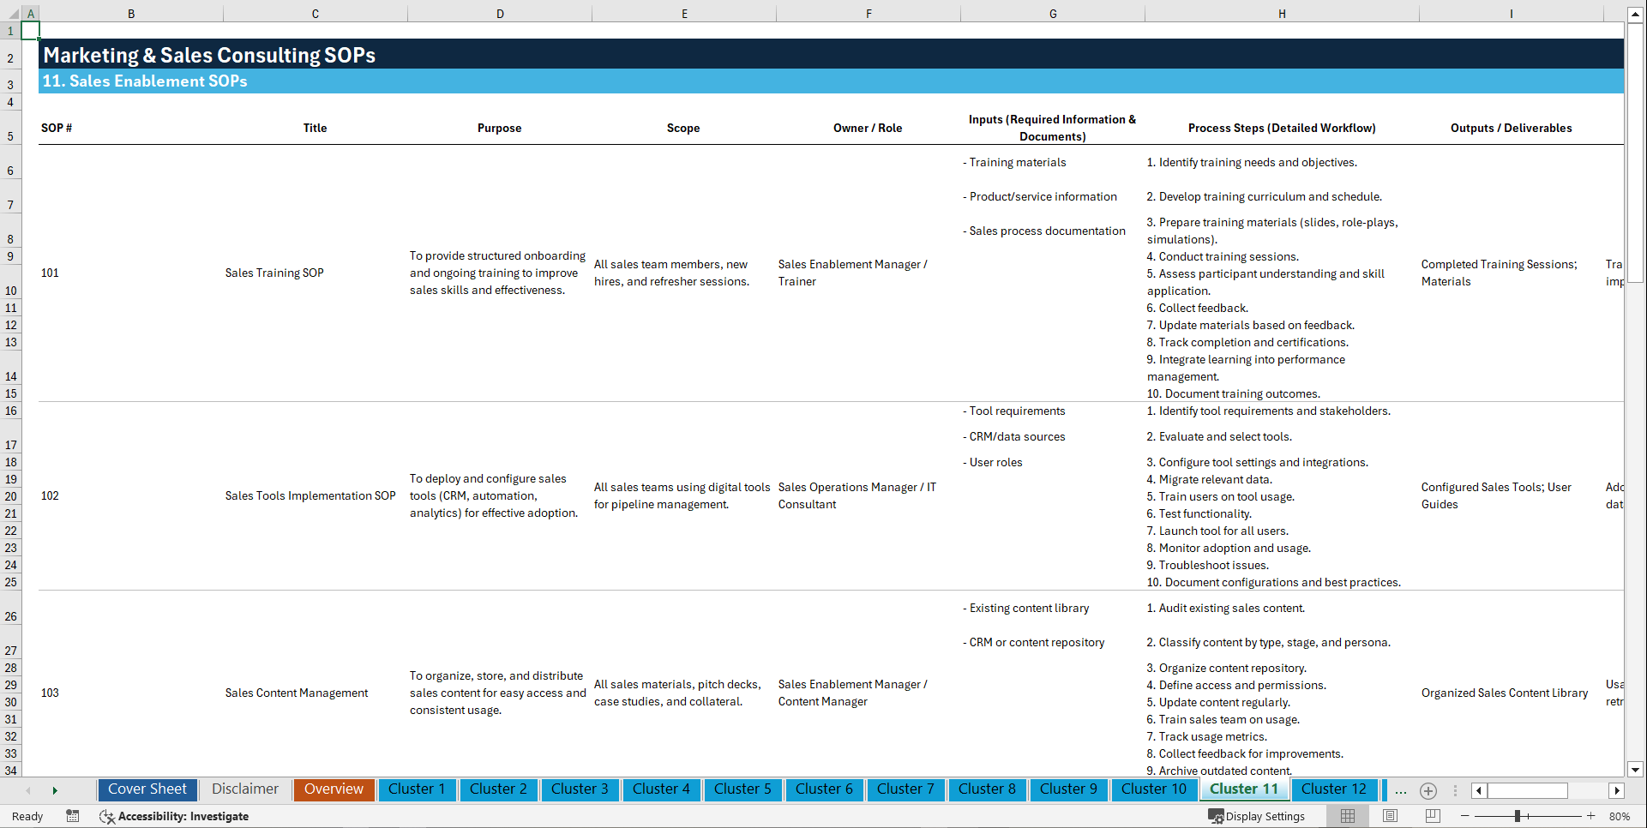Select cell A1 in the worksheet

click(x=31, y=30)
